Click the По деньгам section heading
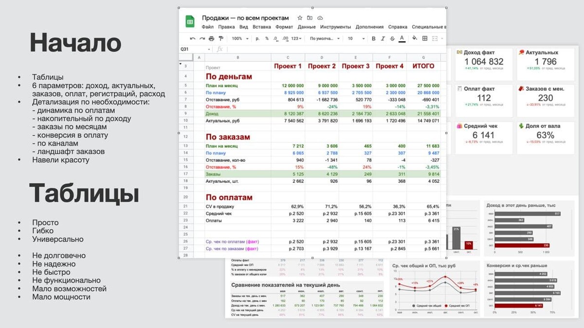 pos(229,76)
